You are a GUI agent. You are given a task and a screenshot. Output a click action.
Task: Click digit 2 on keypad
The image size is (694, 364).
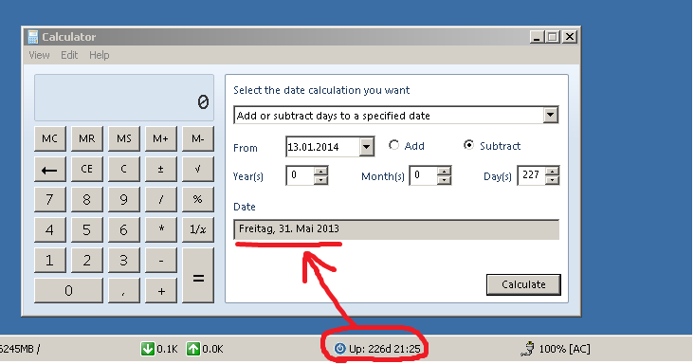point(87,261)
